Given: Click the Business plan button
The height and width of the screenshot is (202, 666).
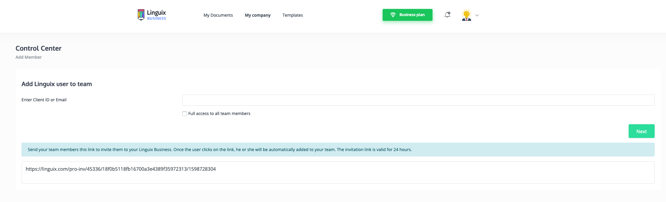Looking at the screenshot, I should tap(407, 15).
